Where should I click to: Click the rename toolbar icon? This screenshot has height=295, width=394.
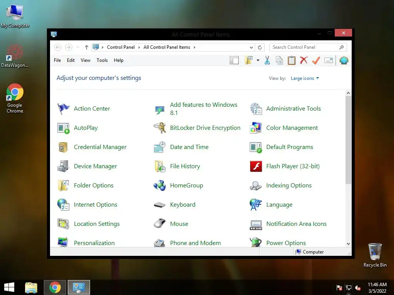pos(329,60)
